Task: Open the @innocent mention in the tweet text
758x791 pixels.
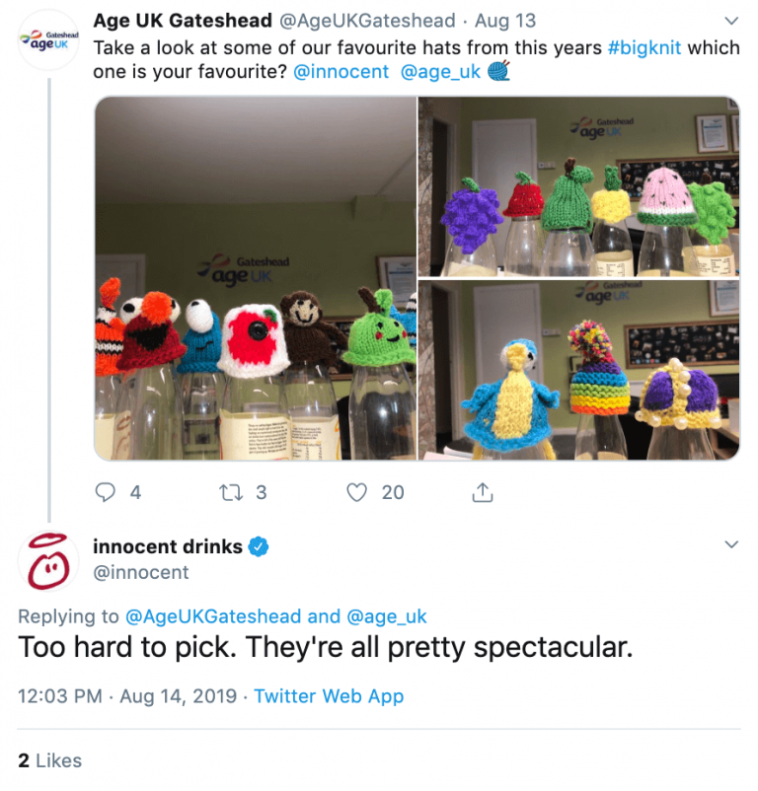Action: pyautogui.click(x=341, y=72)
